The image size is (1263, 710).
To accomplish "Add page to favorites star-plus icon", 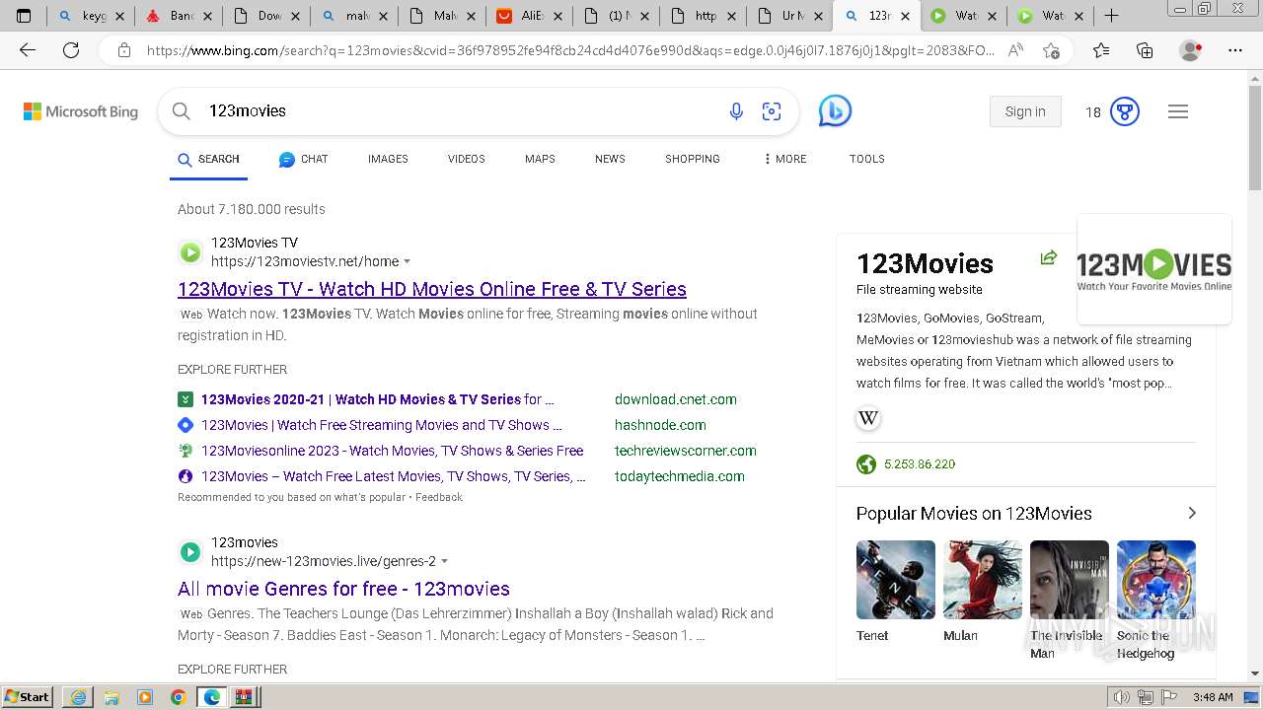I will (x=1051, y=50).
